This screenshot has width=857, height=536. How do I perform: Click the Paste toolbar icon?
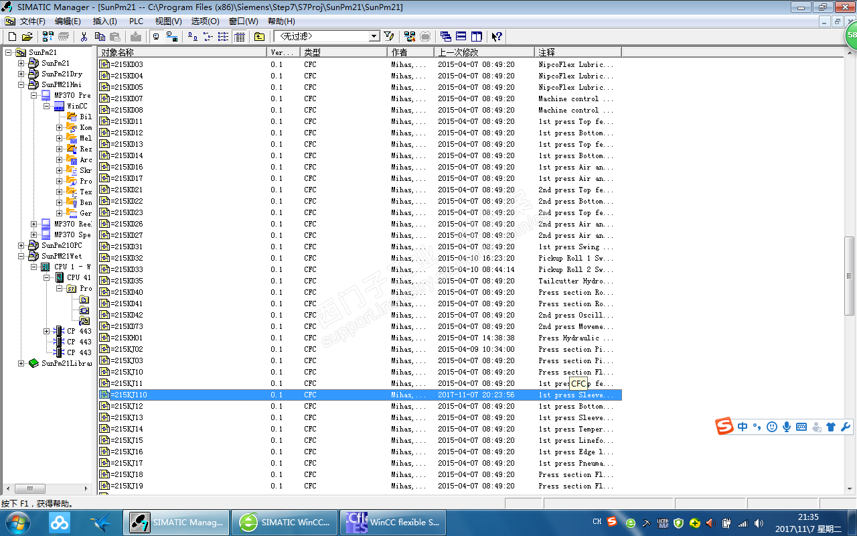[x=114, y=36]
